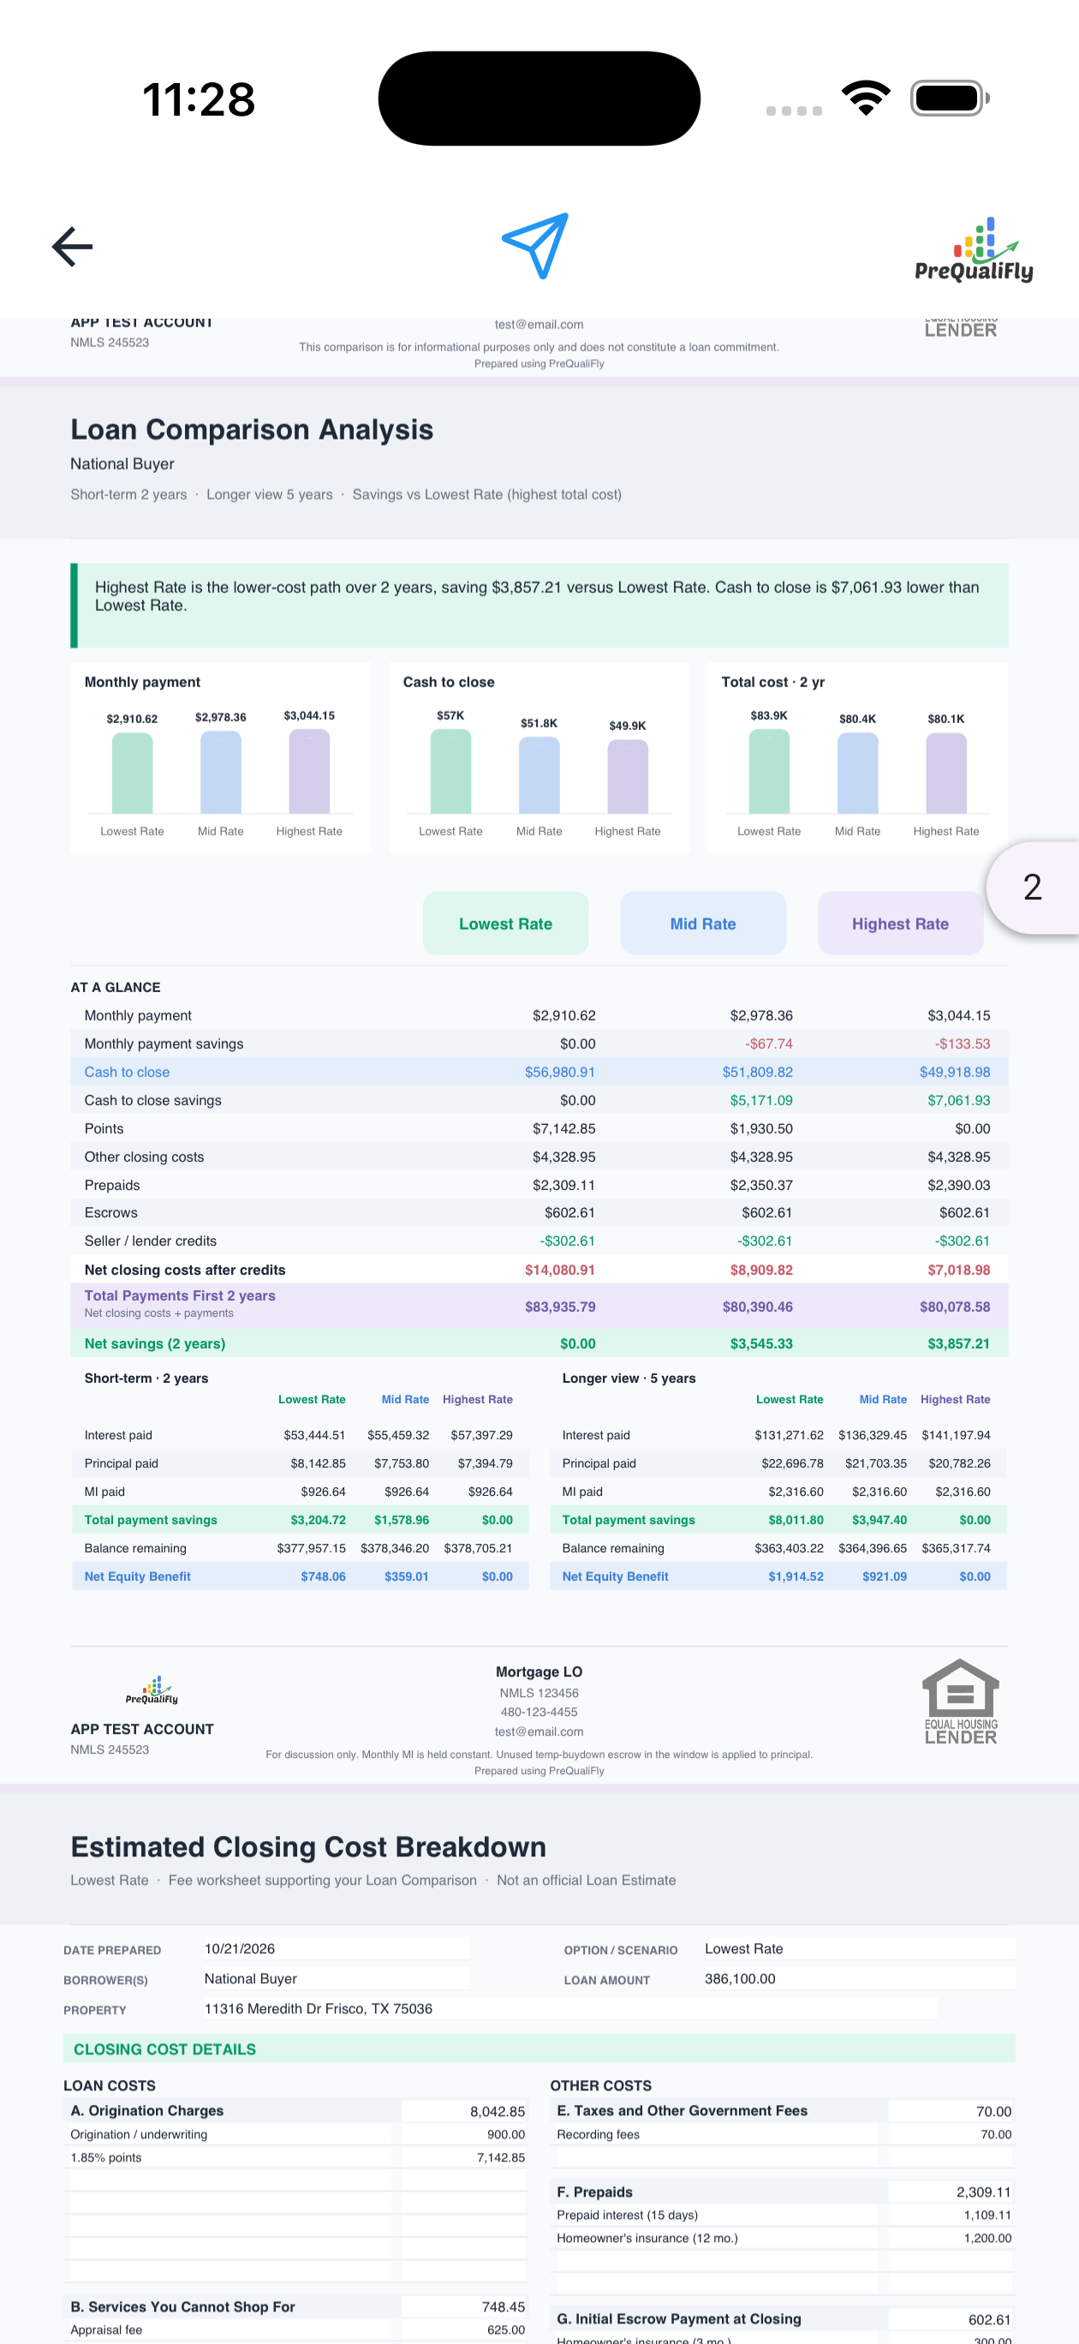Tap the $14,080.91 net closing costs value
1079x2344 pixels.
click(x=560, y=1270)
